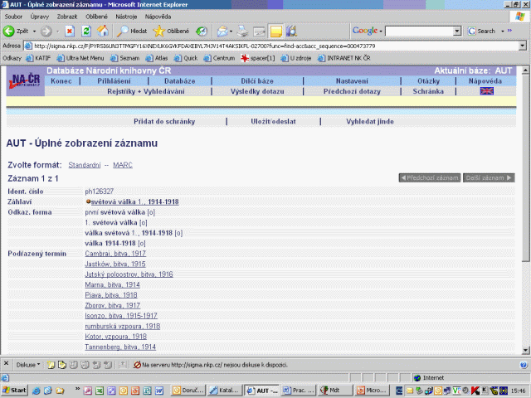Open rumburská vzpoura, 1918 link
The image size is (531, 398).
point(123,326)
